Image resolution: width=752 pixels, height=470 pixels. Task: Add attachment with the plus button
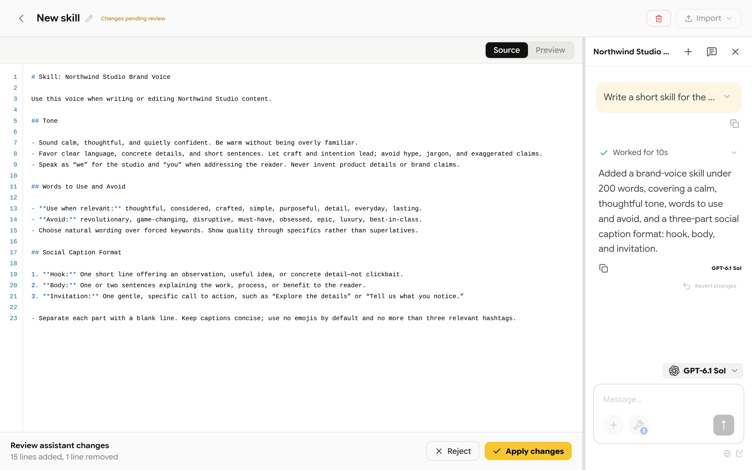click(613, 425)
